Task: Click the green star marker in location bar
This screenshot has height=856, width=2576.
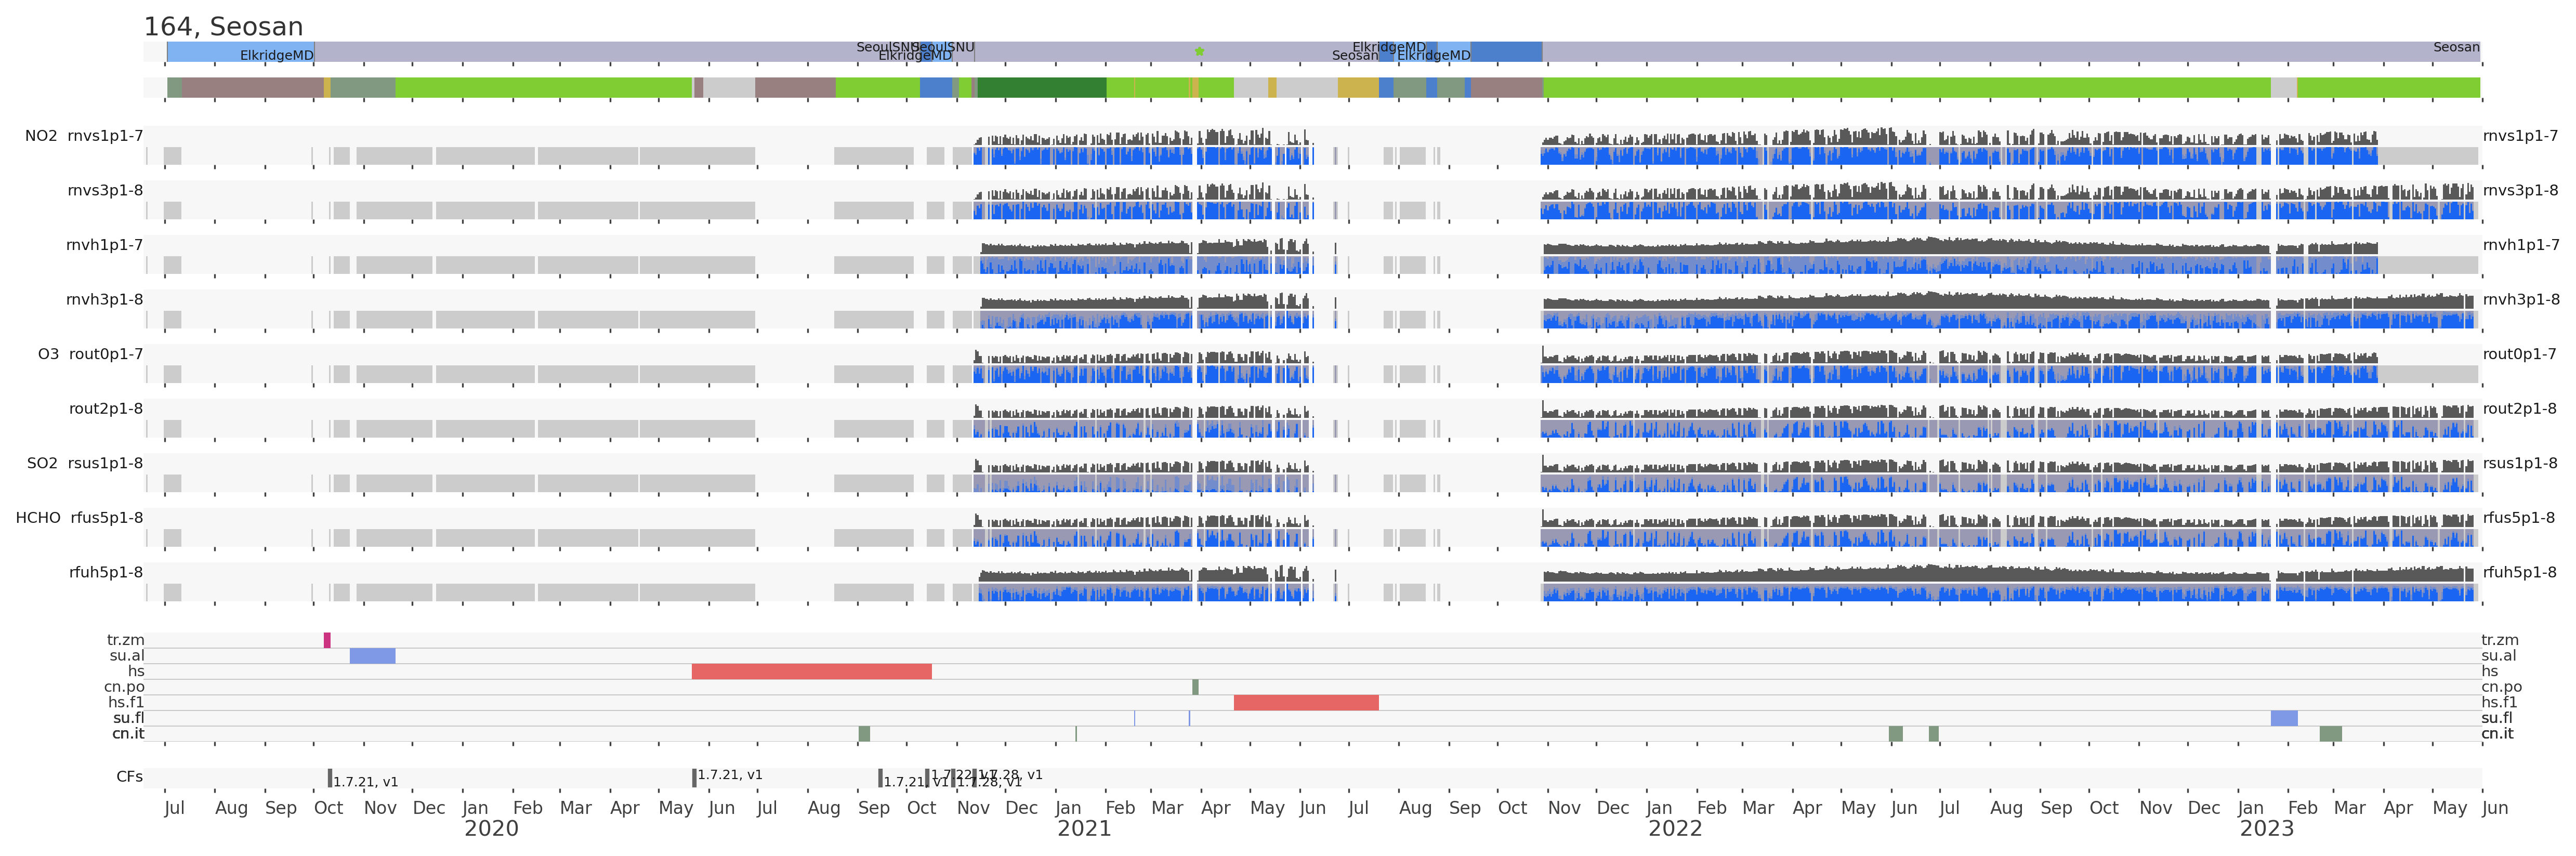Action: (x=1200, y=51)
